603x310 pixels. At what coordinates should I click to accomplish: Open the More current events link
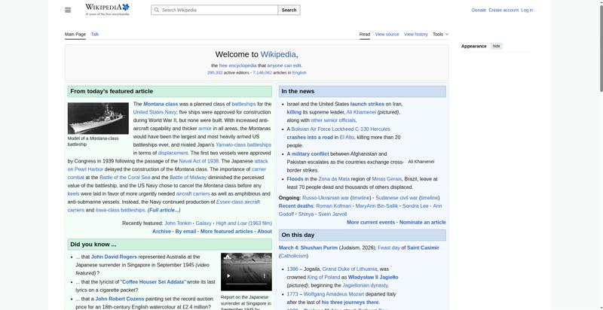click(371, 223)
